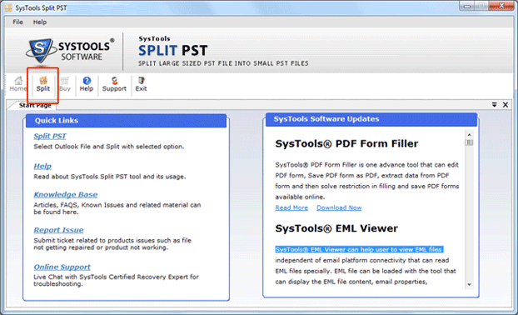Click the Download Now link
Screen dimensions: 518x315
[339, 207]
